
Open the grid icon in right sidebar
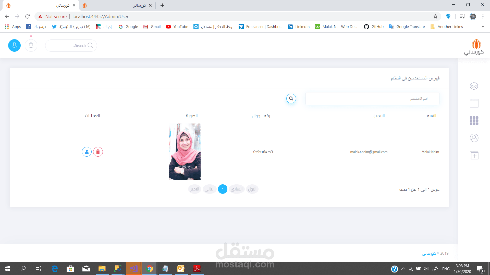pyautogui.click(x=474, y=120)
